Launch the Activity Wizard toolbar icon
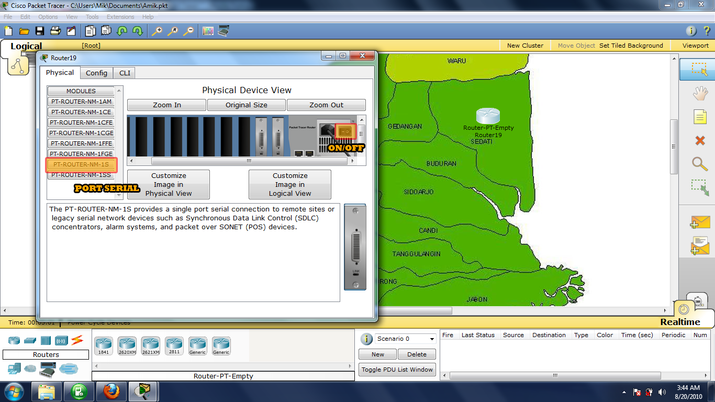 72,31
